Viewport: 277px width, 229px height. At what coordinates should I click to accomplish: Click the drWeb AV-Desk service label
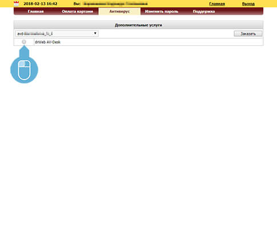click(x=47, y=42)
